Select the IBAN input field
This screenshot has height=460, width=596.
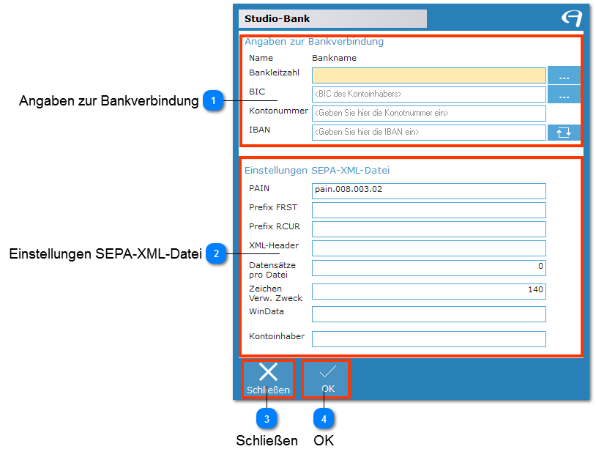(x=429, y=133)
